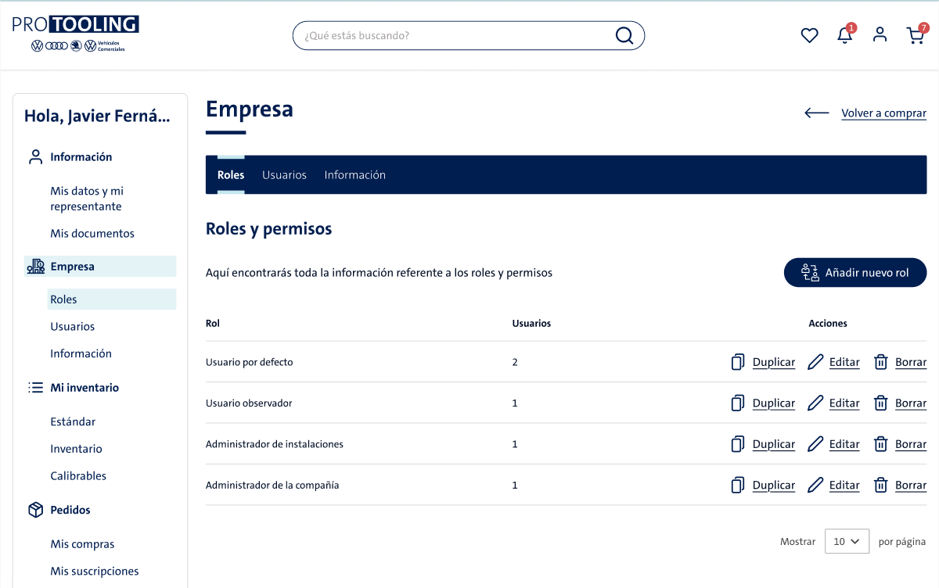Viewport: 939px width, 588px height.
Task: Click the person icon beside sidebar Información heading
Action: (x=35, y=156)
